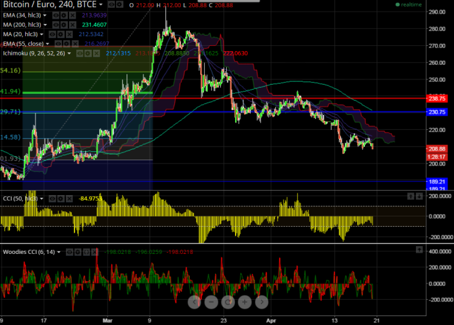This screenshot has height=325, width=454.
Task: Open settings gear for CCI (50, hlc3)
Action: 61,198
